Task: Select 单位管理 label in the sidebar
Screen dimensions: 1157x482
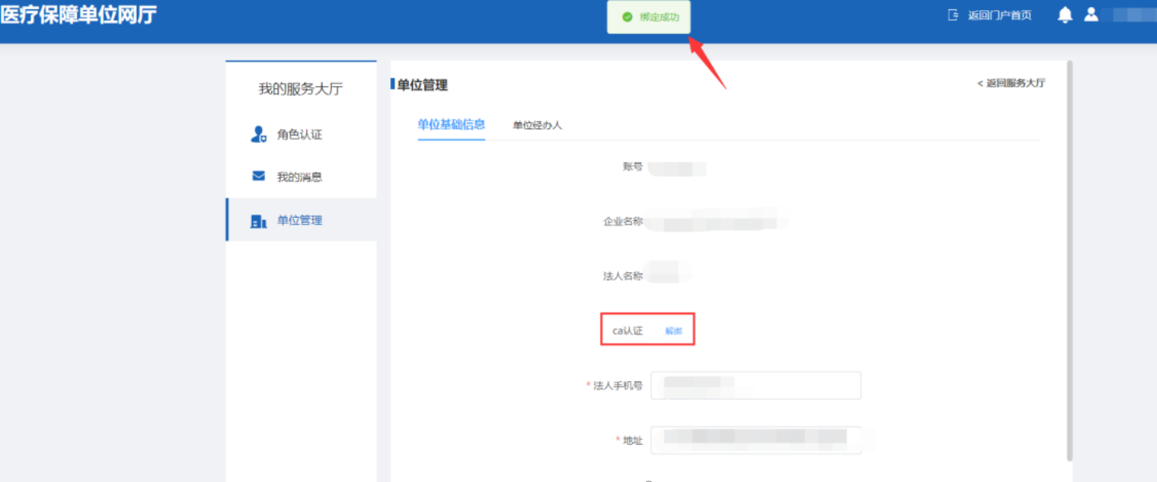Action: 299,221
